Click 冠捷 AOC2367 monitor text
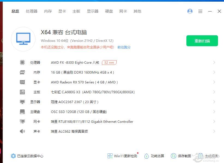 click(75, 102)
